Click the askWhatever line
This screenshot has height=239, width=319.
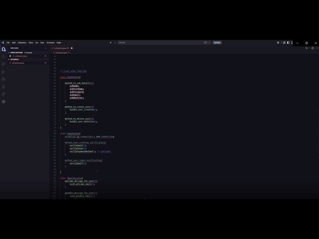[x=77, y=98]
